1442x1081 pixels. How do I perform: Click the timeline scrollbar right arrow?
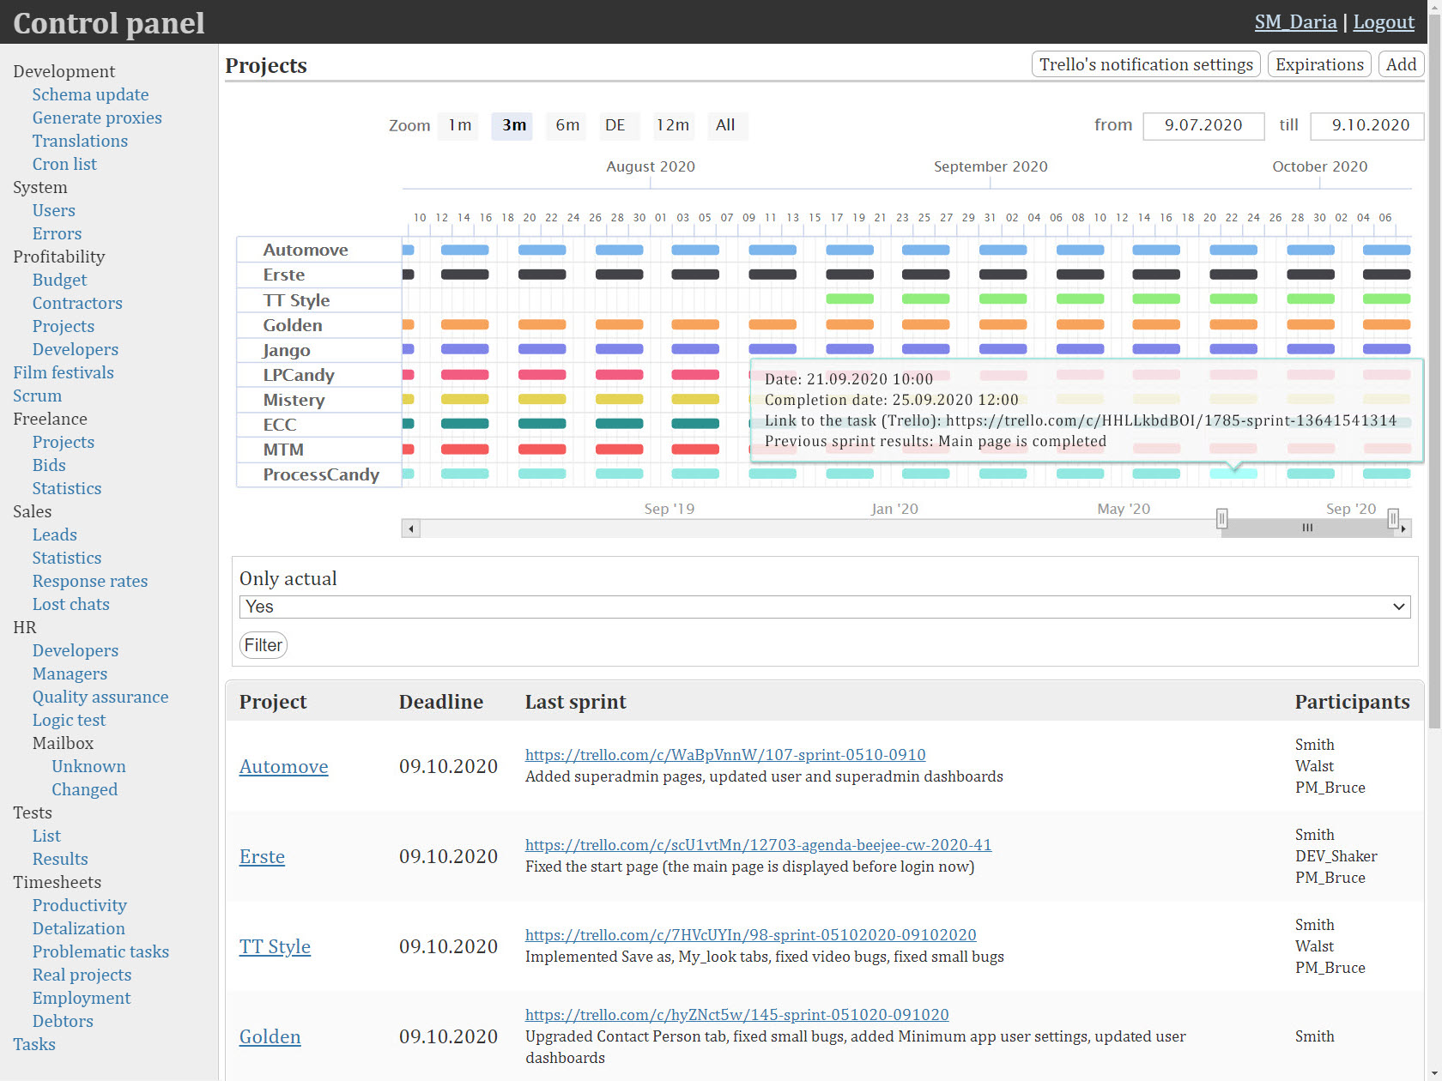pos(1403,528)
